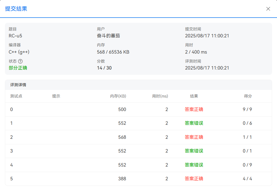This screenshot has height=188, width=277.
Task: Click the 分数 field label
Action: pos(101,61)
